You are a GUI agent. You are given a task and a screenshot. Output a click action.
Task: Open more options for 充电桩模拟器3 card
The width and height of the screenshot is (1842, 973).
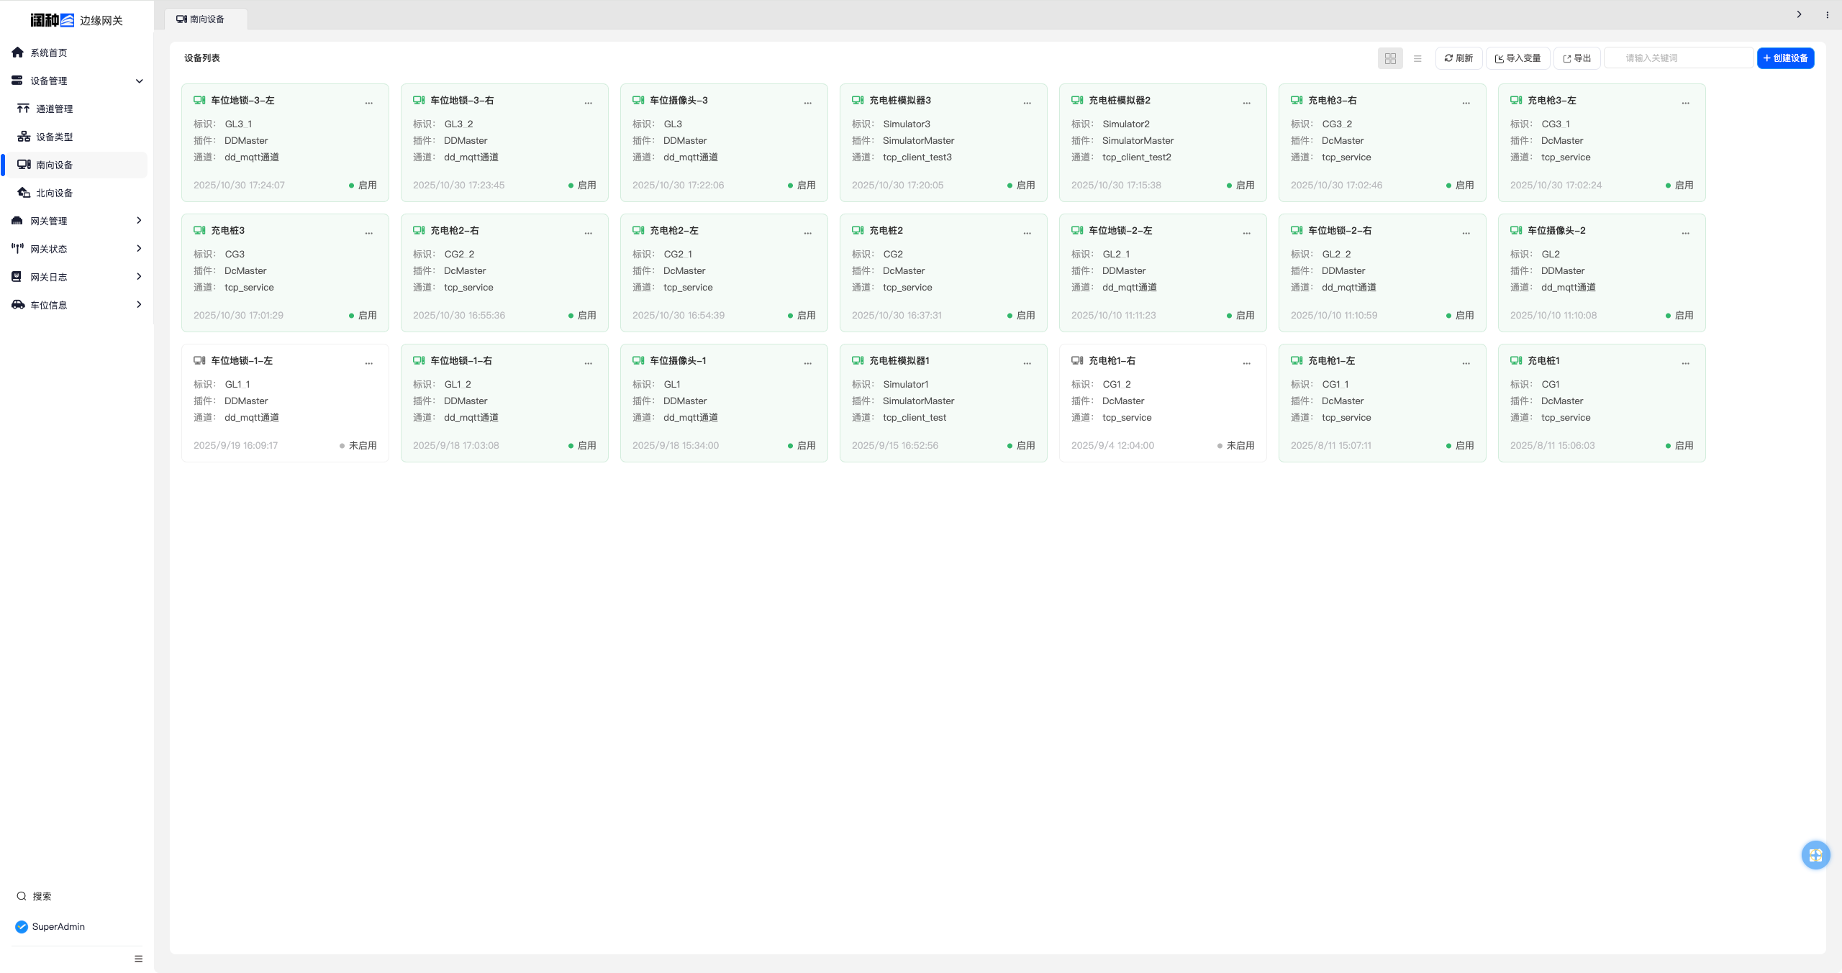tap(1027, 103)
